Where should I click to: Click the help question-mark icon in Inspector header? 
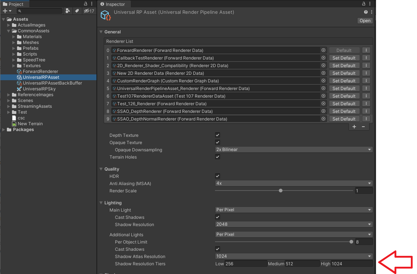(x=366, y=12)
